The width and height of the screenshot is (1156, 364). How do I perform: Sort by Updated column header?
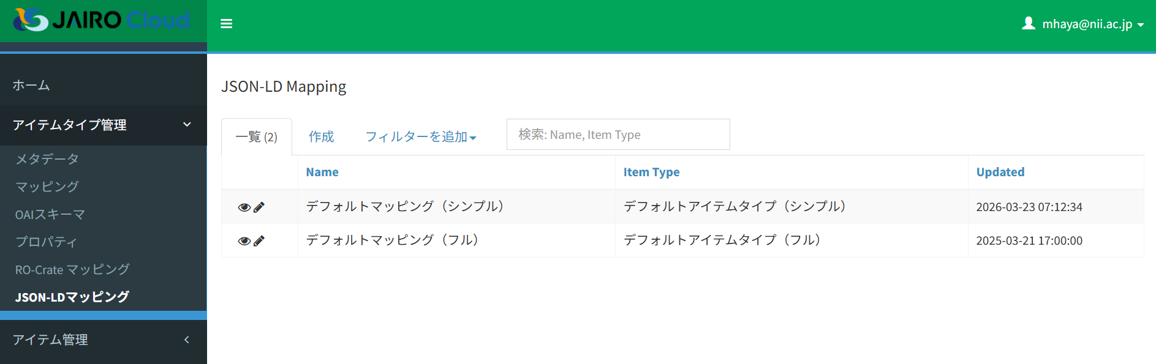1000,172
